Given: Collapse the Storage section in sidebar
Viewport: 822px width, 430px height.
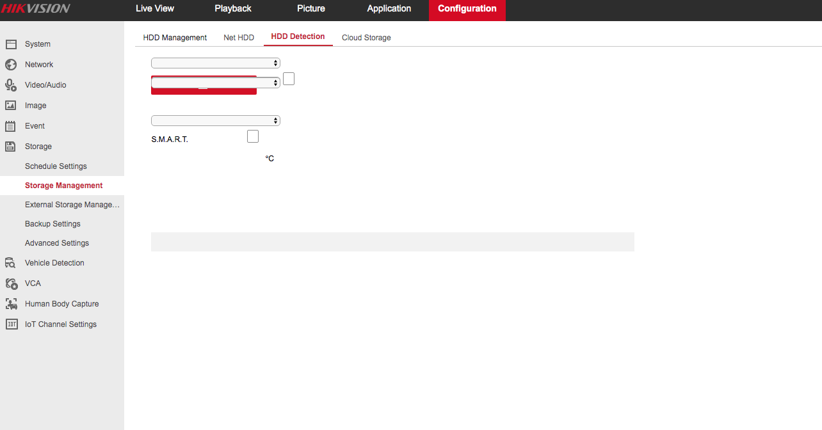Looking at the screenshot, I should (x=38, y=147).
